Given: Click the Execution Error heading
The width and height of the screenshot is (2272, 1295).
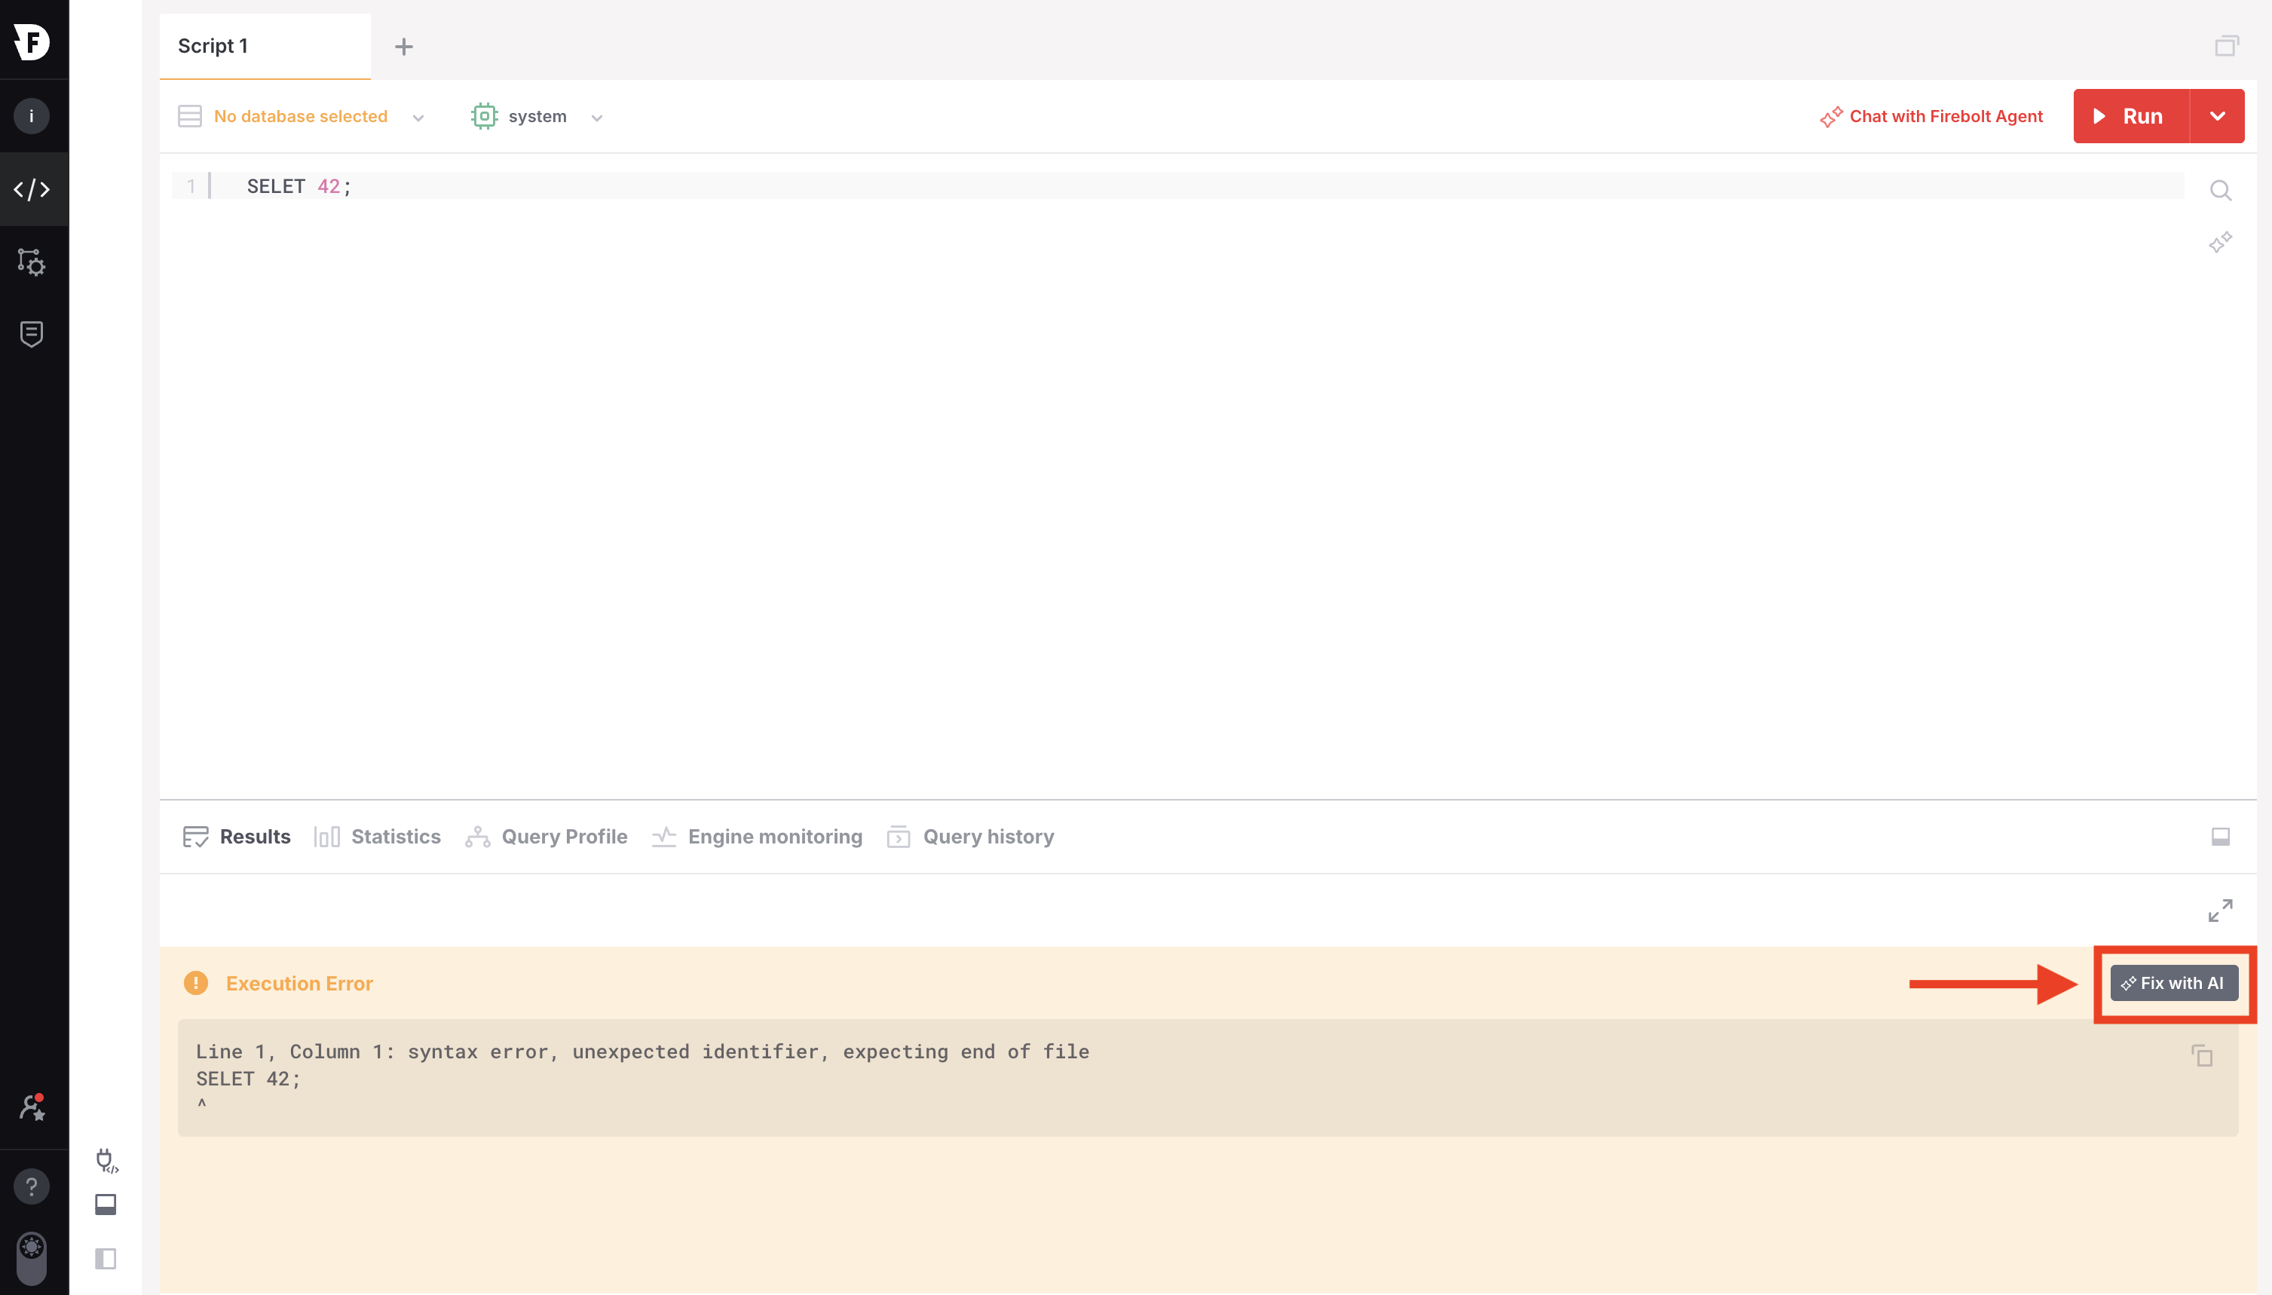Looking at the screenshot, I should pos(300,984).
